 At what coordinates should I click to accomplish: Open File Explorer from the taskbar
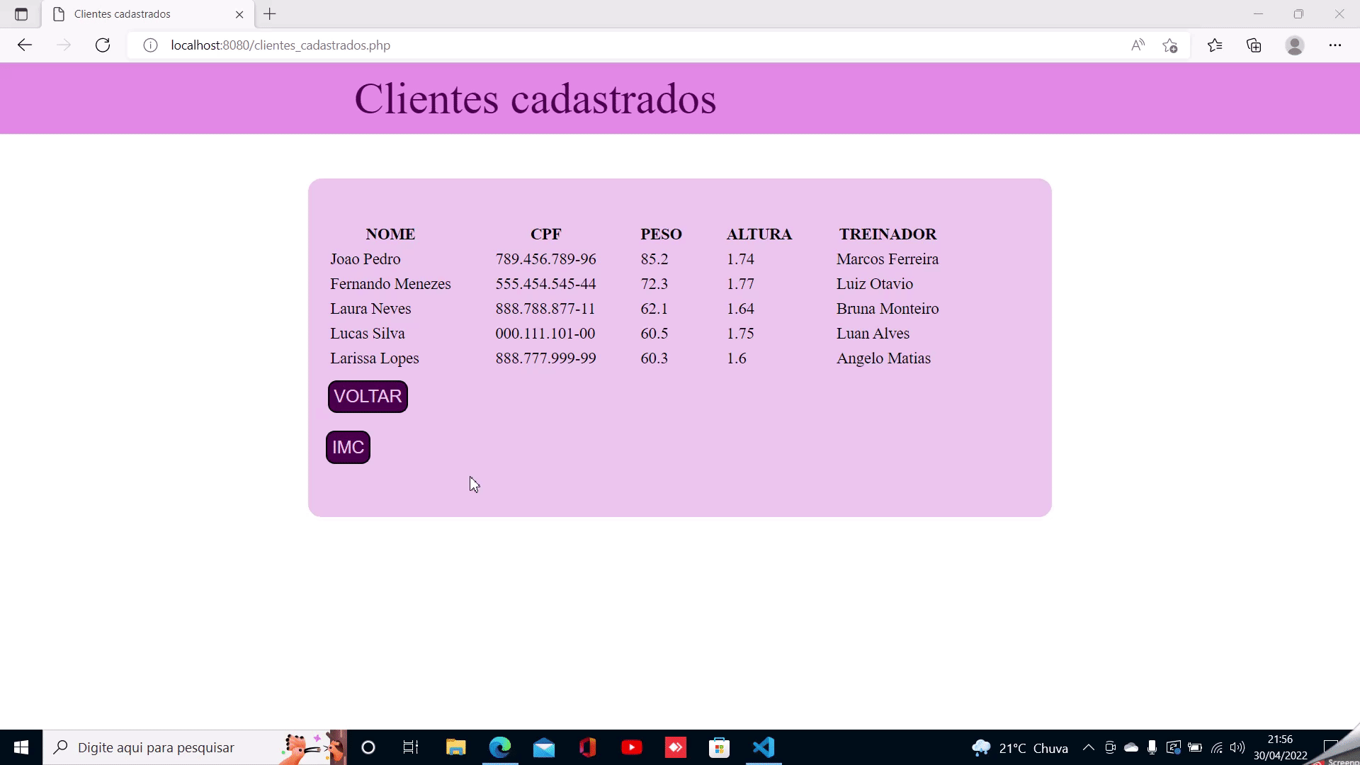coord(455,747)
